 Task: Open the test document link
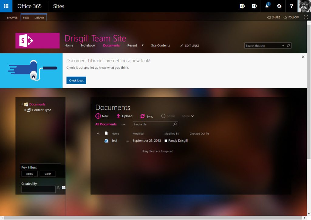[114, 141]
